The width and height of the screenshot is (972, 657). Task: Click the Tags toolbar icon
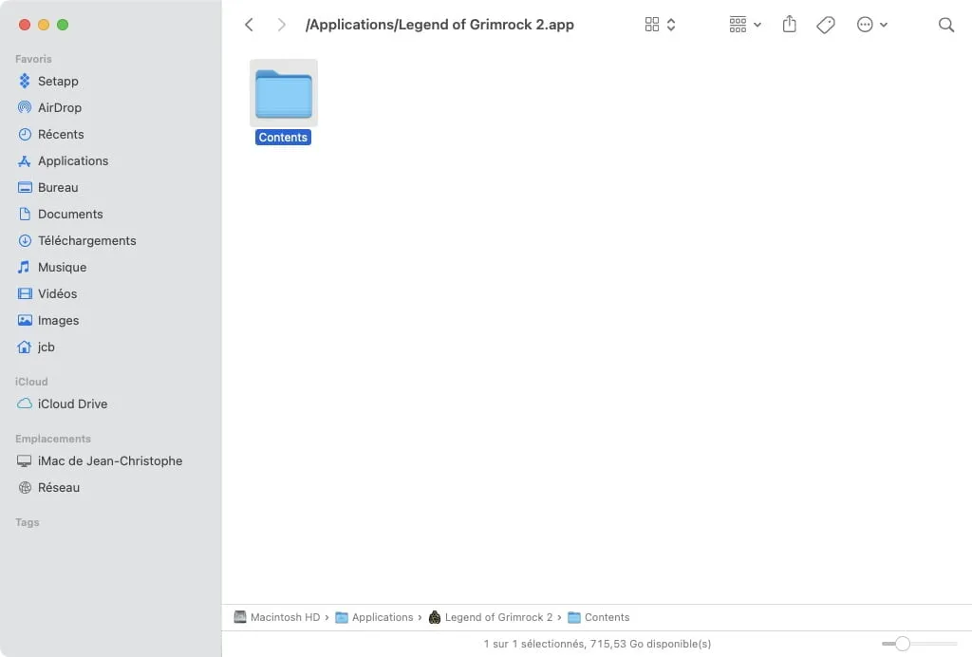(x=826, y=25)
